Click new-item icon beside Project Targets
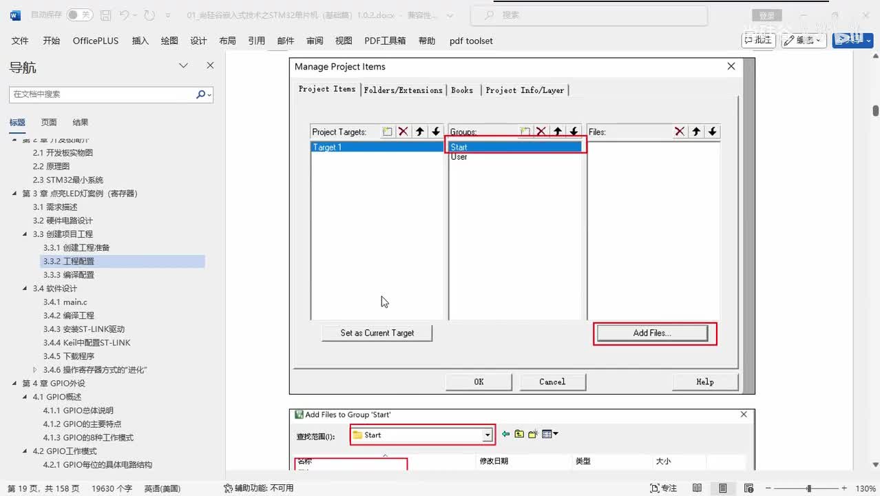Viewport: 880px width, 496px height. point(388,132)
